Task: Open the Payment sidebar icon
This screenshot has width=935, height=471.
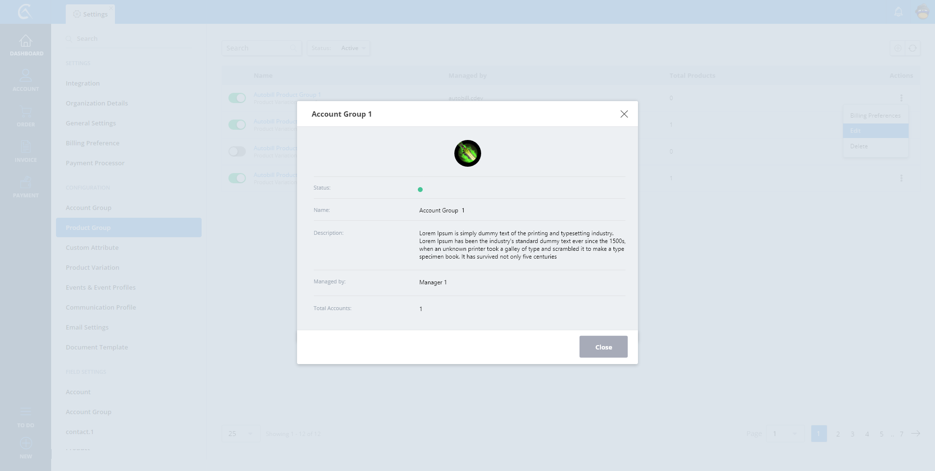Action: pyautogui.click(x=26, y=183)
